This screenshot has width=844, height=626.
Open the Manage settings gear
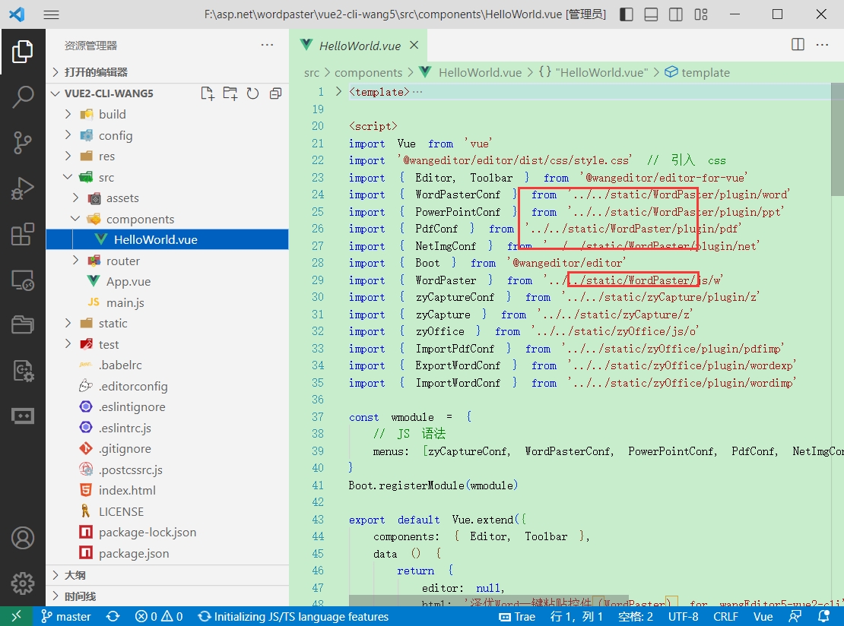click(23, 583)
